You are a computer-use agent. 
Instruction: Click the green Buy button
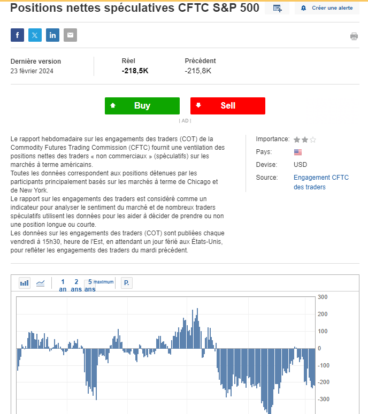click(x=142, y=106)
